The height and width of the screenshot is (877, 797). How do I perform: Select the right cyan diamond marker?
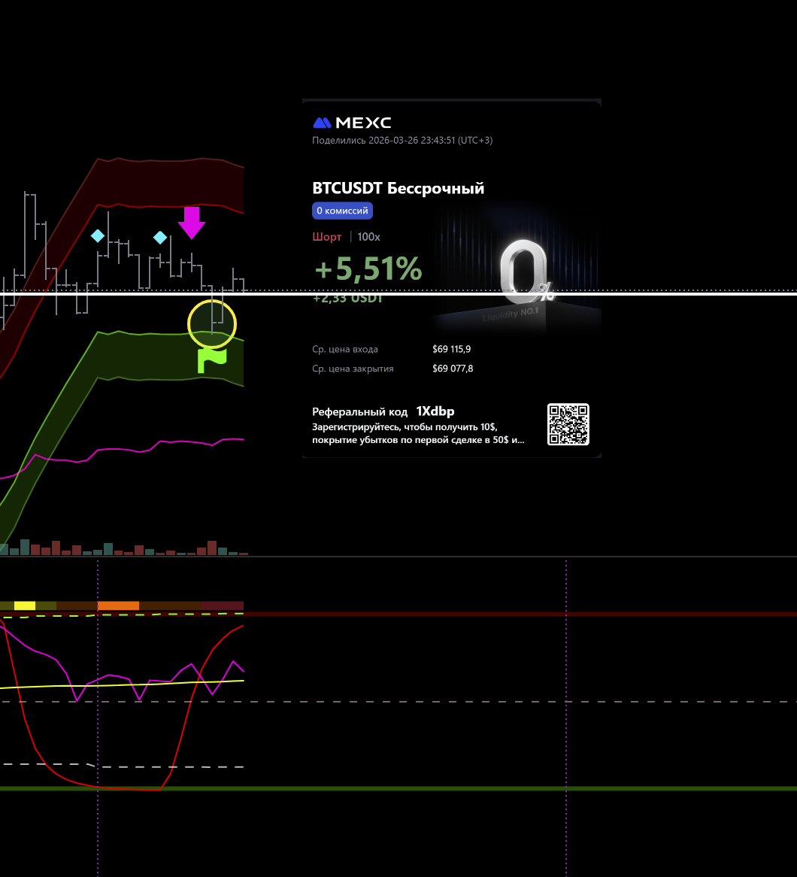point(160,238)
